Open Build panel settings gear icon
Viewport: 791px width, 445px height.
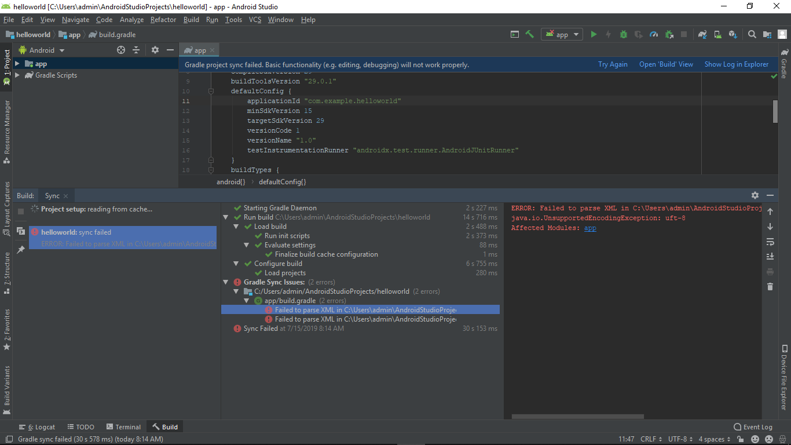coord(755,195)
